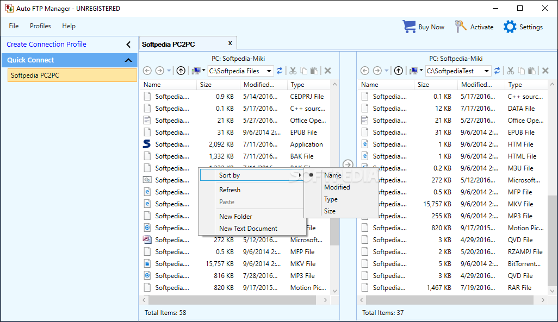This screenshot has height=322, width=558.
Task: Open the C:\Softpedia Files path dropdown
Action: 269,71
